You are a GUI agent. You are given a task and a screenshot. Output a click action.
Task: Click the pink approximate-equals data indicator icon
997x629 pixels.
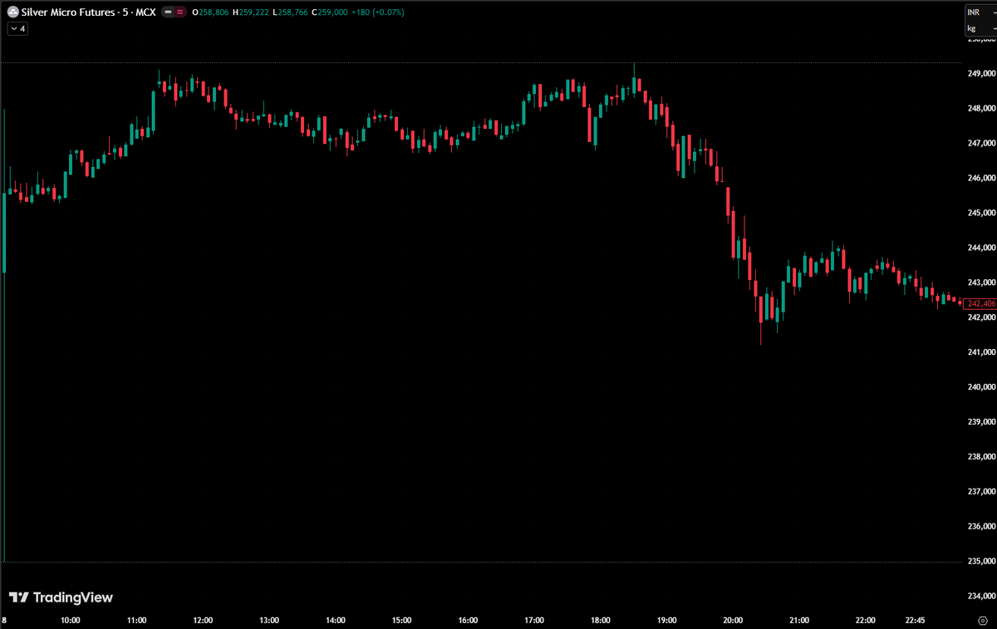click(x=179, y=12)
